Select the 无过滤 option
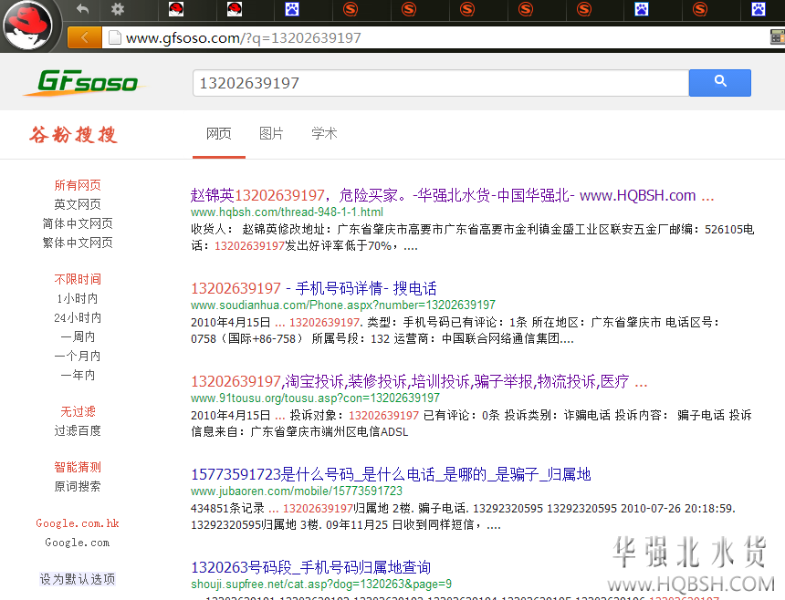The image size is (785, 600). (x=78, y=411)
